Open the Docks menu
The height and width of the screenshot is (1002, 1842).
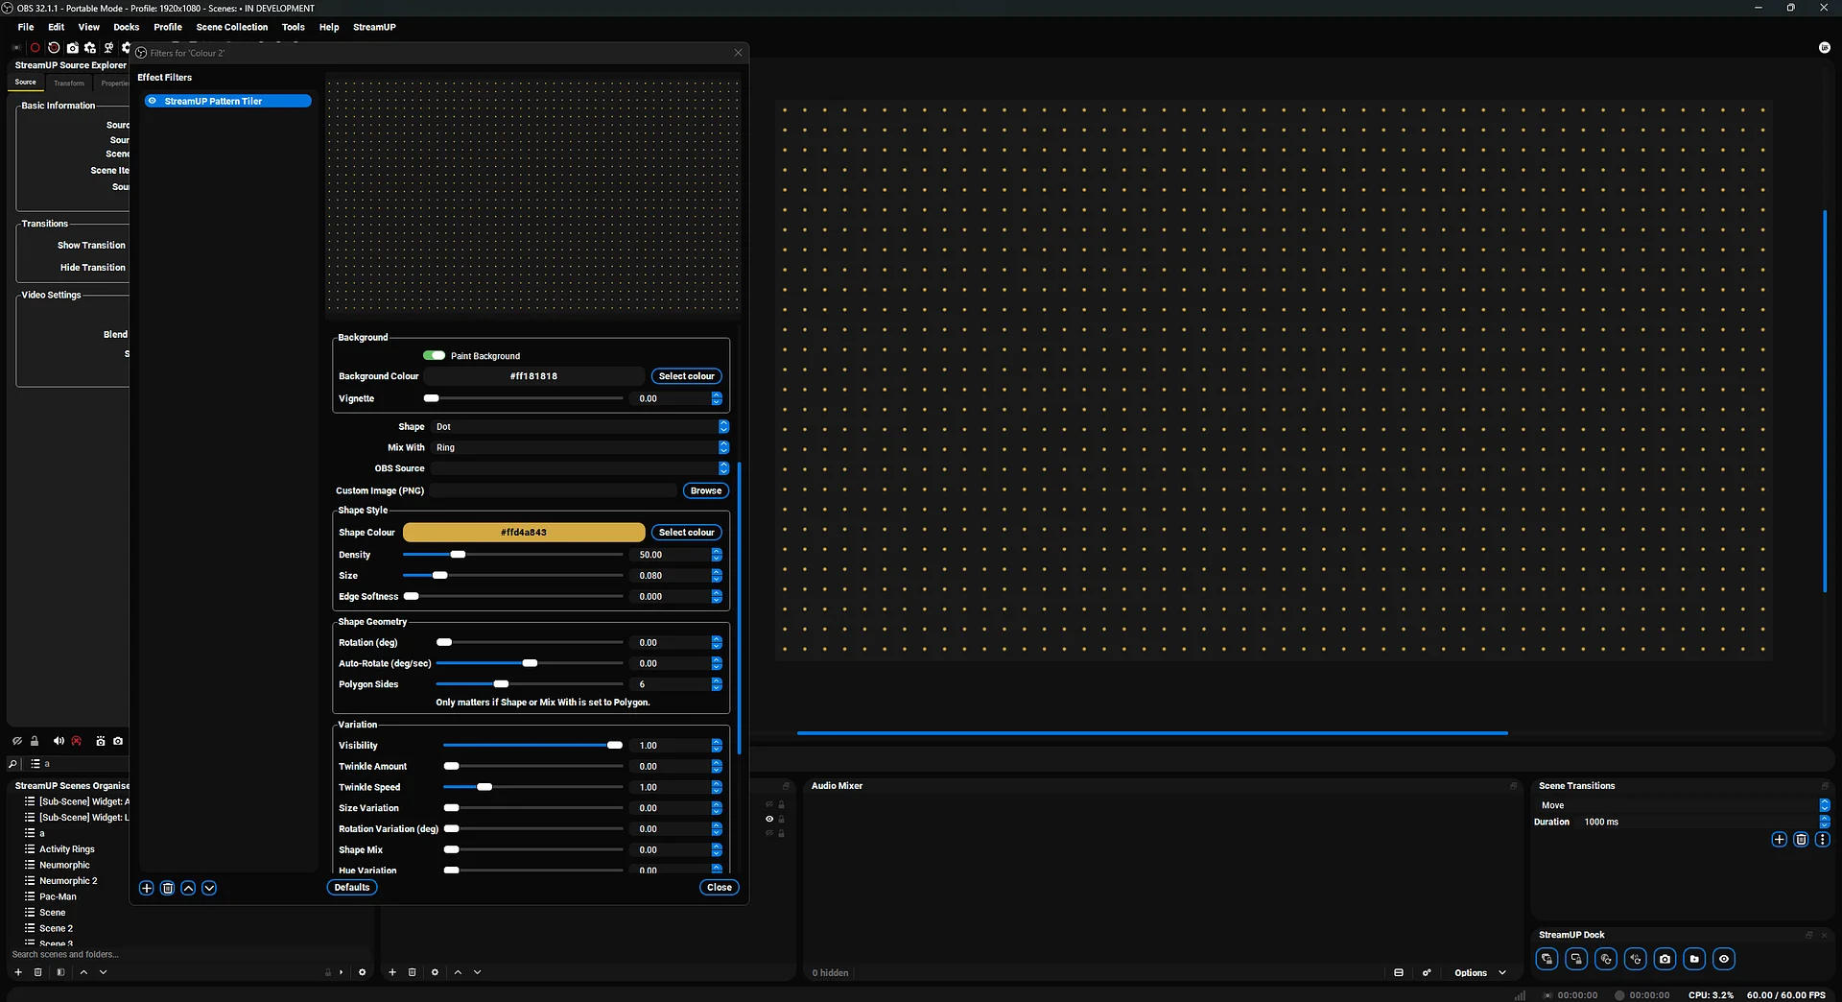(126, 27)
